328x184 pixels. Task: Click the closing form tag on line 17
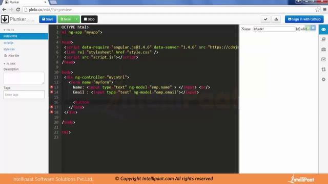(x=76, y=107)
